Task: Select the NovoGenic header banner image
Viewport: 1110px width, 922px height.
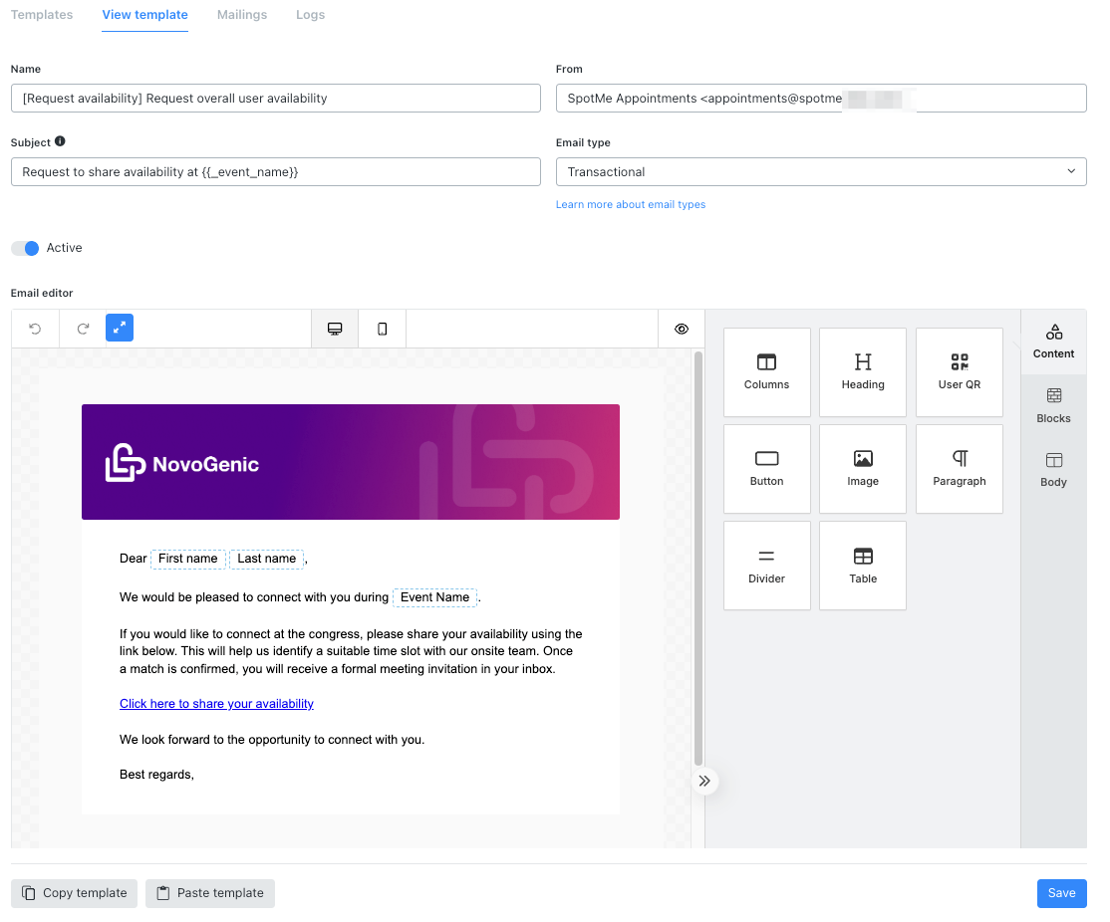Action: pos(351,462)
